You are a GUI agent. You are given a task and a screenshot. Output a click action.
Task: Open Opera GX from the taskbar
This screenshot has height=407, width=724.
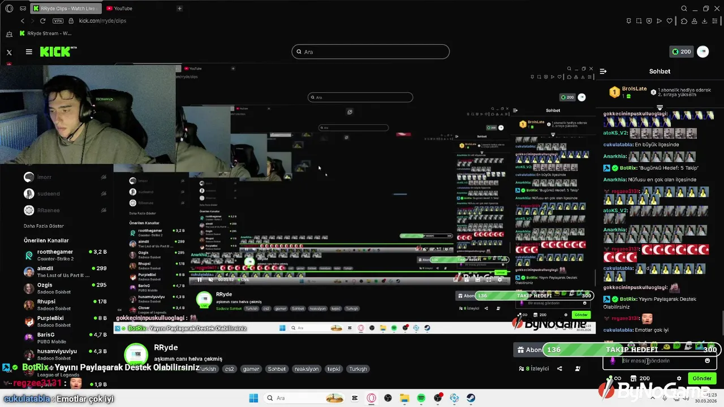(372, 398)
